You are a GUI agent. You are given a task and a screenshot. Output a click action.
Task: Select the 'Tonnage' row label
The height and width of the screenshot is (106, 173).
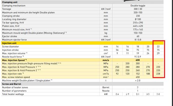6,9
